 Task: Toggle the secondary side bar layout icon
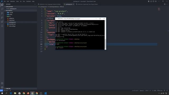pos(153,1)
